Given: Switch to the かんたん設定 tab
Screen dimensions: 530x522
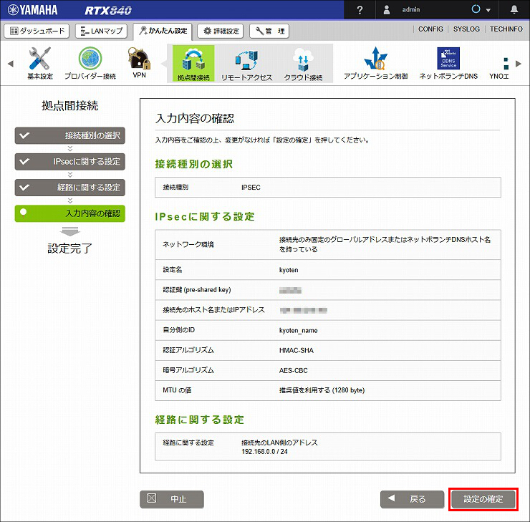Looking at the screenshot, I should [x=163, y=31].
